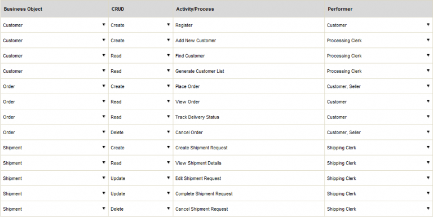
Task: Open Performer dropdown for Place Order row
Action: (x=428, y=86)
